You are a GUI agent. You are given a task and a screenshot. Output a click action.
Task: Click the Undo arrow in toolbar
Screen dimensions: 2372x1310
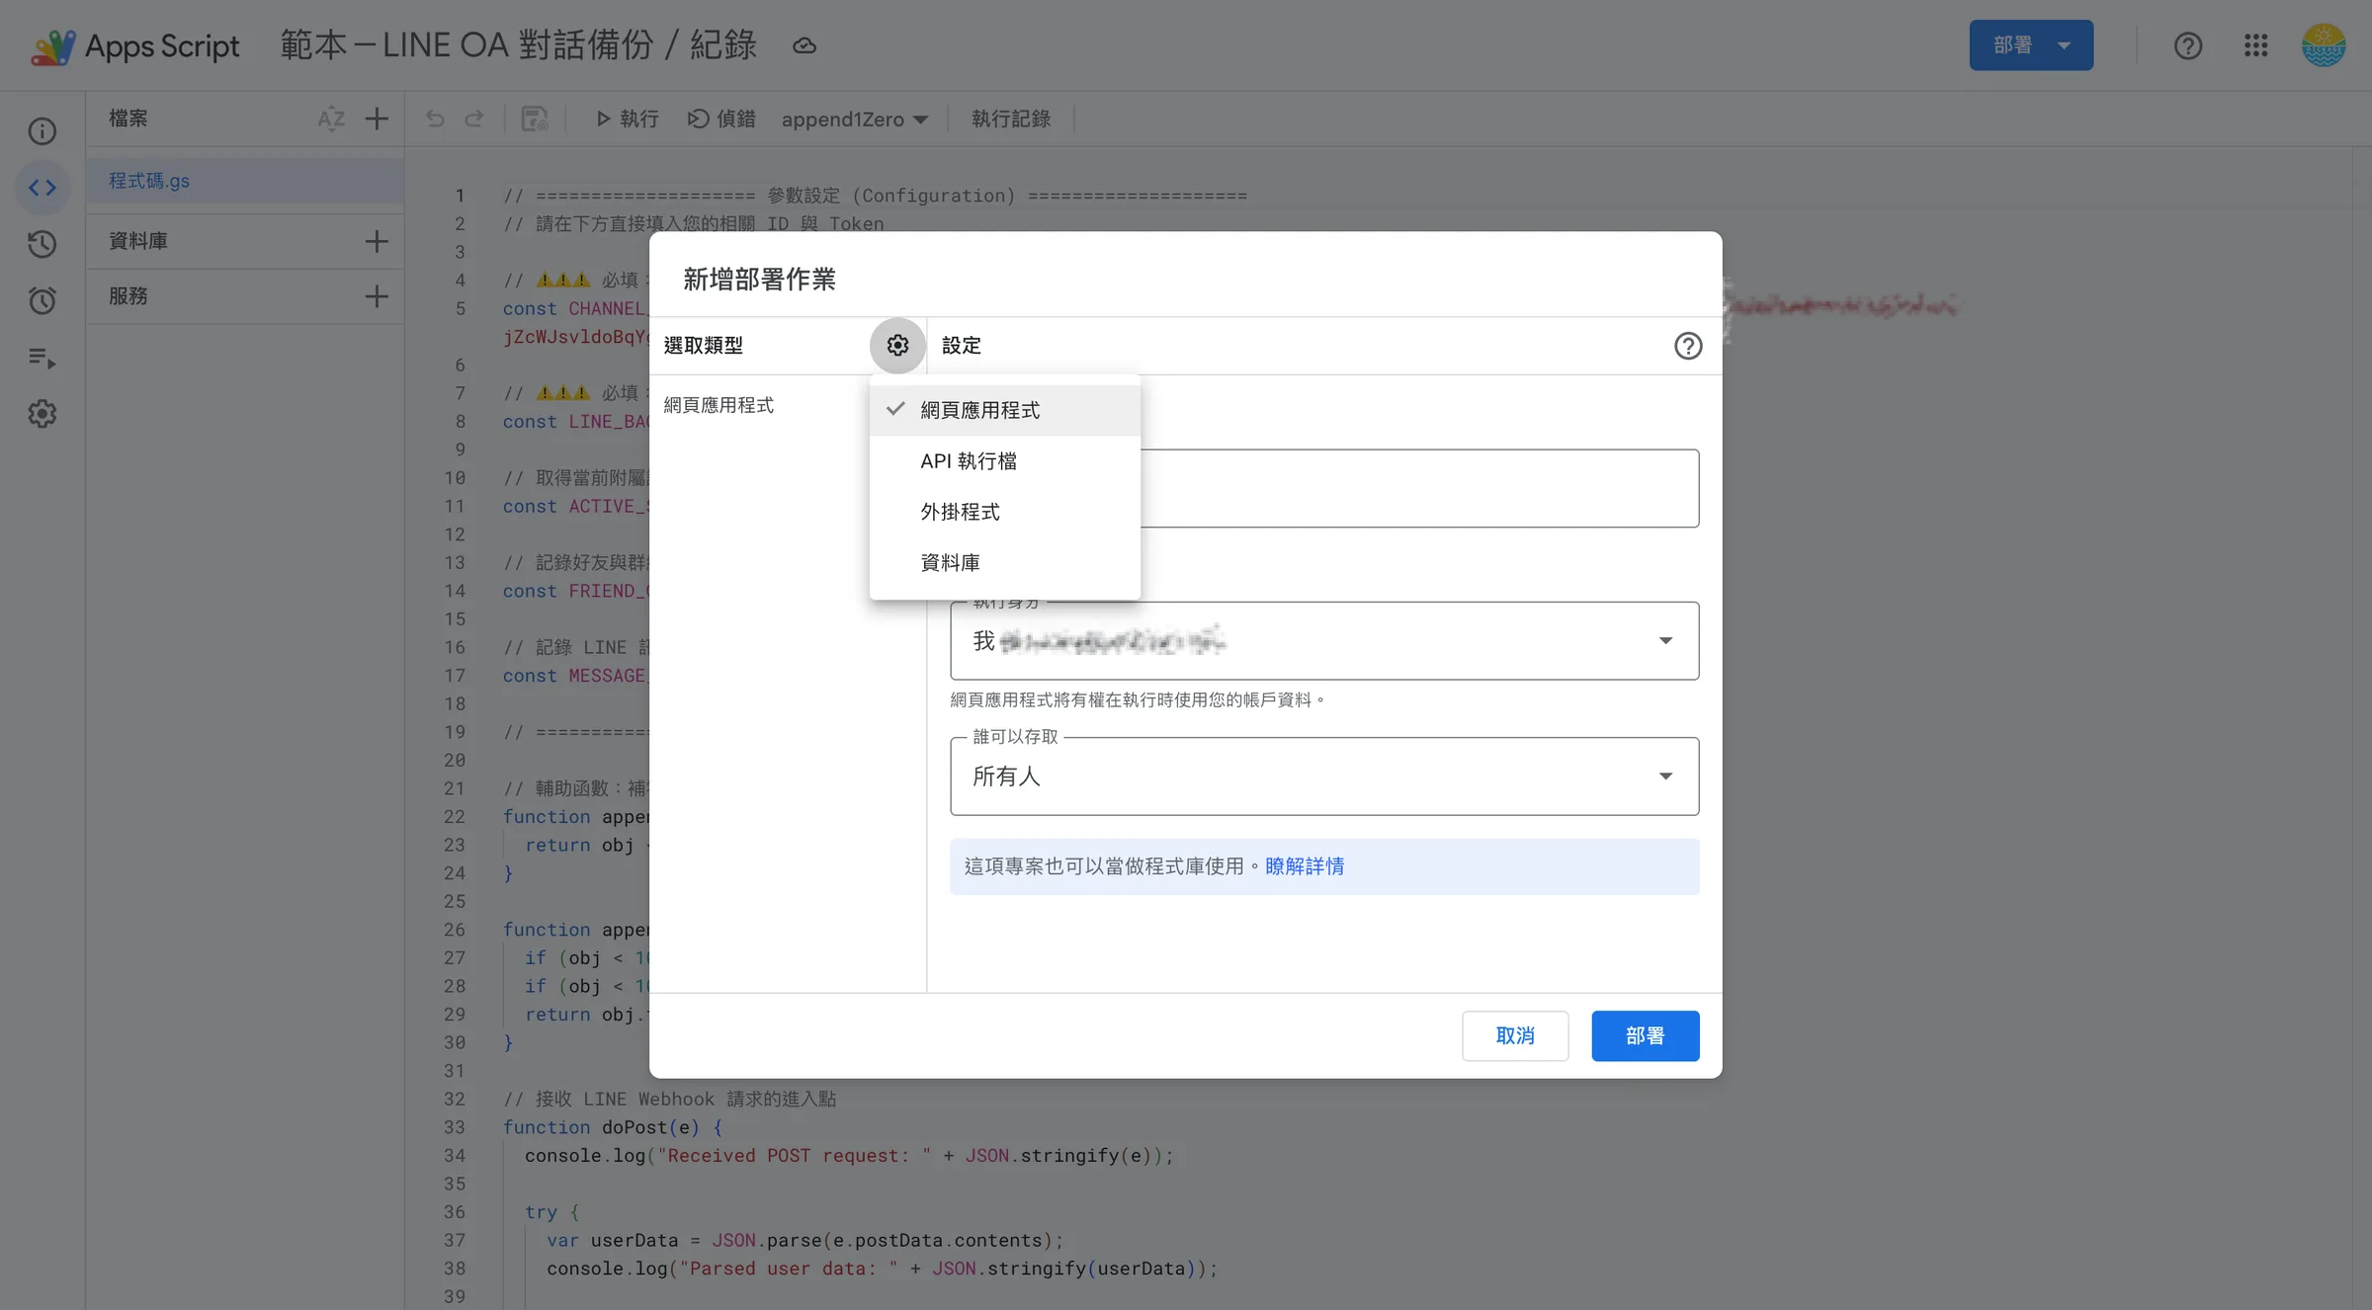pos(435,120)
